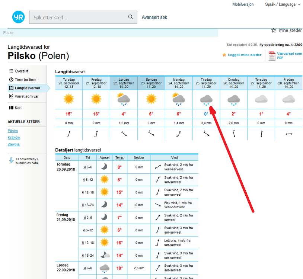Image resolution: width=303 pixels, height=279 pixels.
Task: Click the Været som var chart icon
Action: coord(11,96)
